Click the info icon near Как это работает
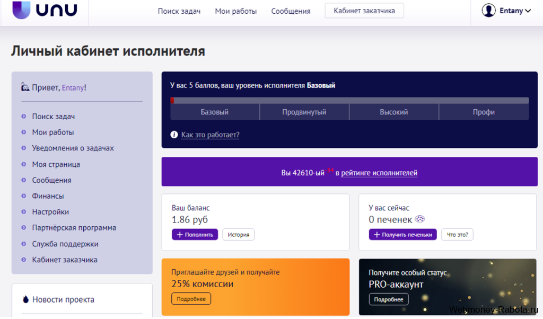This screenshot has width=543, height=319. 174,135
